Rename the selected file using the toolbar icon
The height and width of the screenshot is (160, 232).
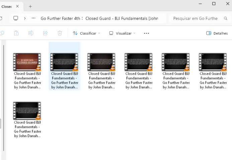tap(31, 33)
